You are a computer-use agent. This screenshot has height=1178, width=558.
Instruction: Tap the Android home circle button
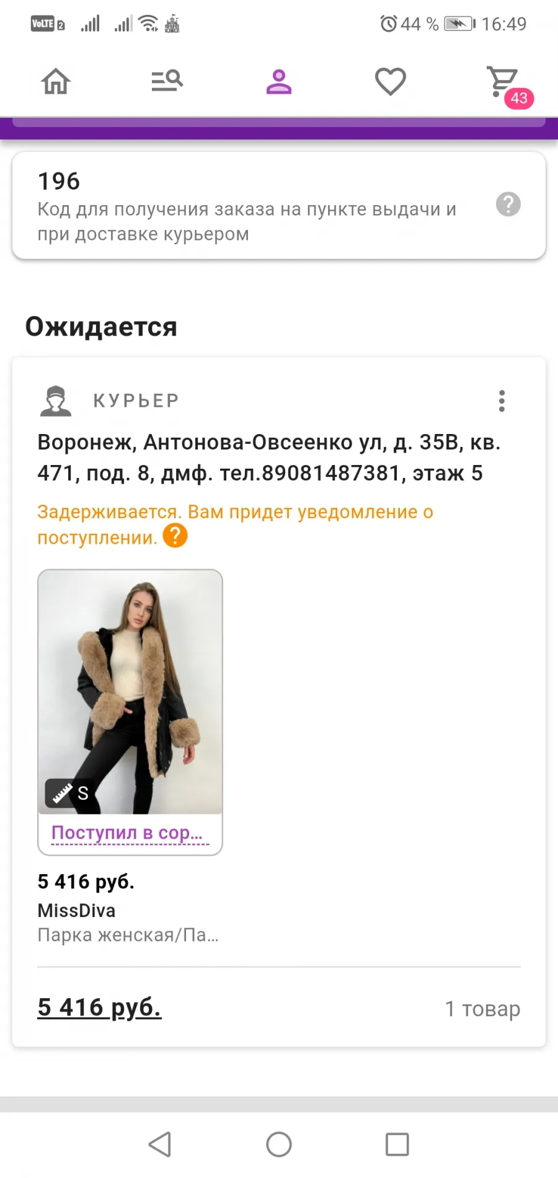click(x=279, y=1145)
